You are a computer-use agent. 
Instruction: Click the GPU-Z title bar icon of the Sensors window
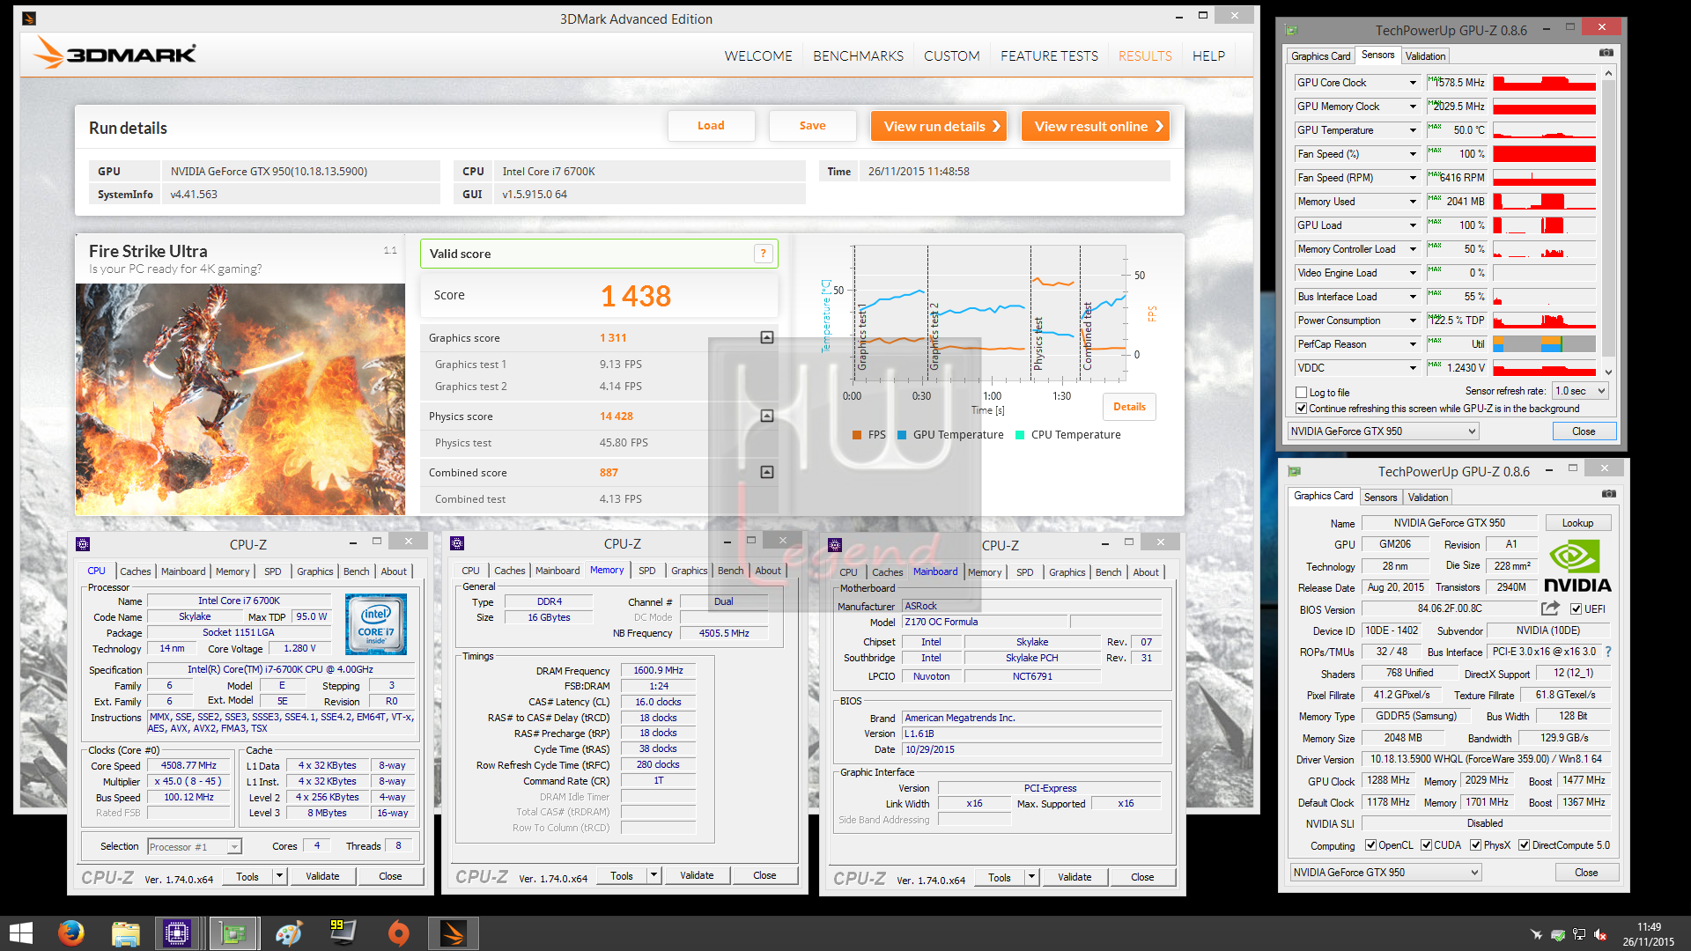click(1292, 30)
